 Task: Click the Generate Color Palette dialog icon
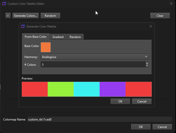click(23, 26)
